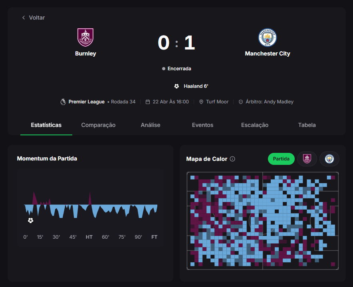Click the Árbitro: Andy Madley text
The width and height of the screenshot is (353, 287).
pyautogui.click(x=270, y=102)
